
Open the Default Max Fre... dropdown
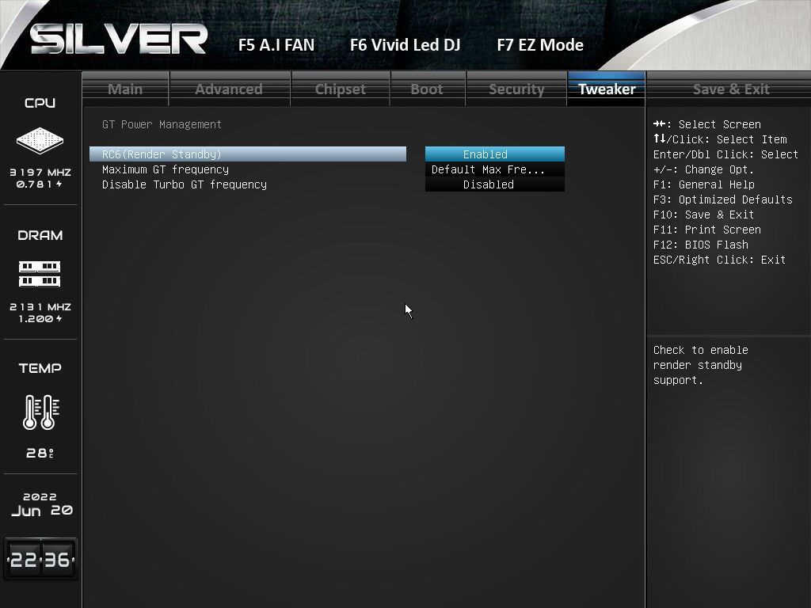click(x=495, y=169)
